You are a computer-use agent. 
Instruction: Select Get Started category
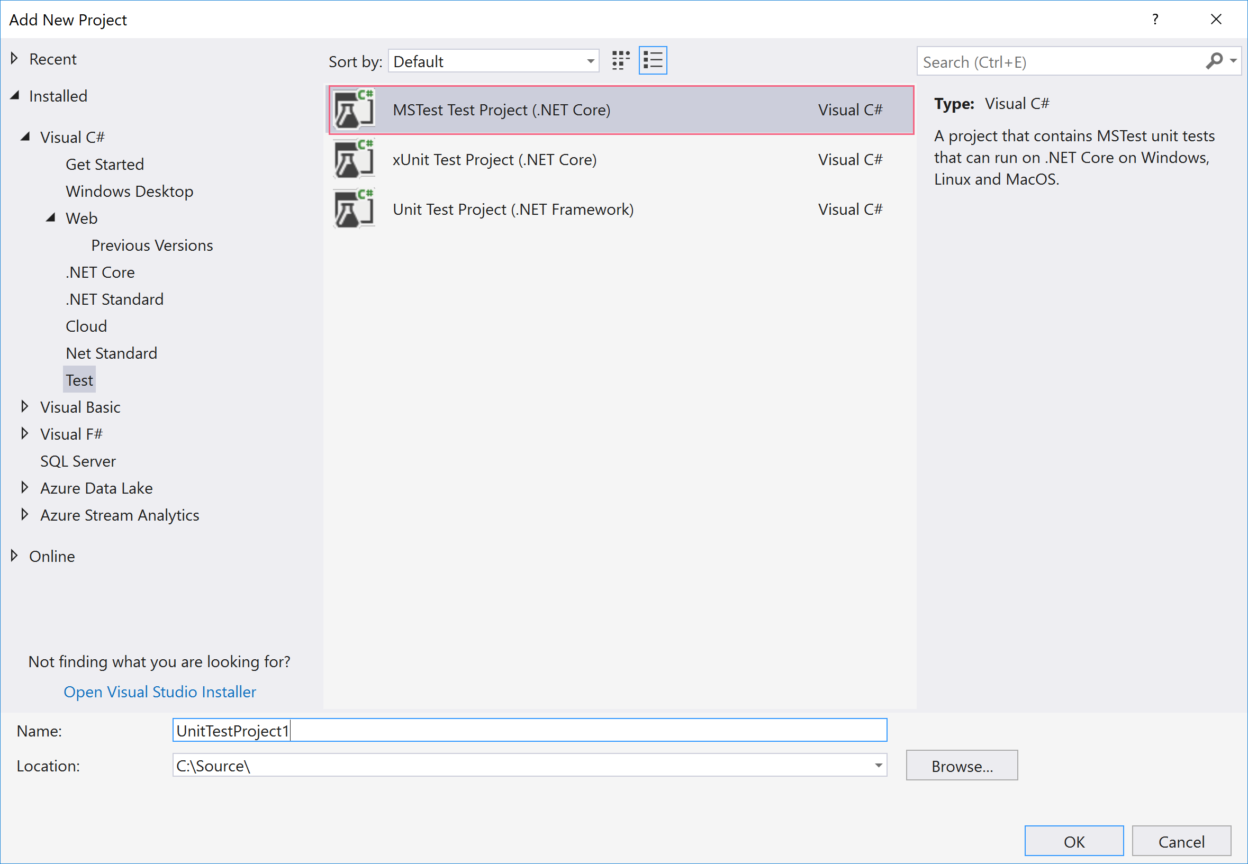pyautogui.click(x=104, y=164)
